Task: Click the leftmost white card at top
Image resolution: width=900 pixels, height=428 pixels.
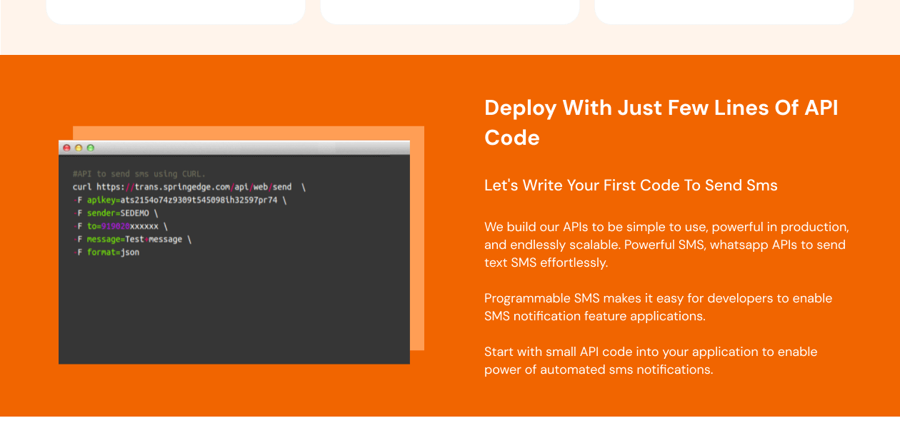Action: (176, 11)
